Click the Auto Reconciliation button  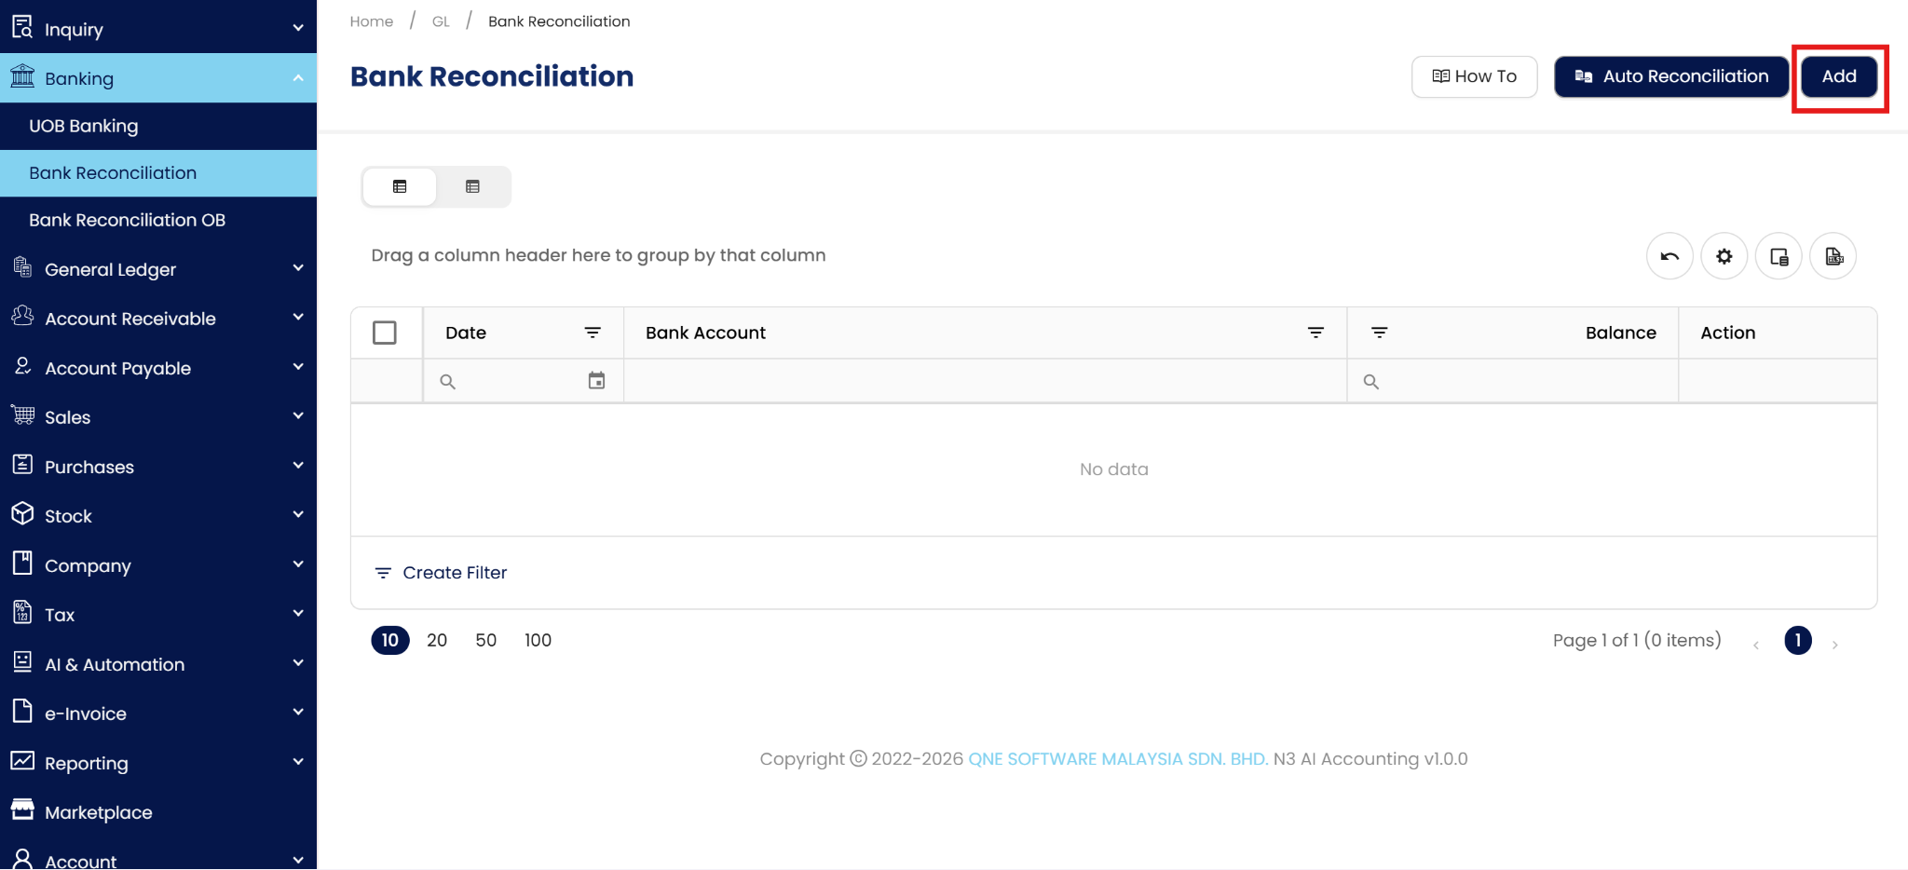pyautogui.click(x=1670, y=76)
